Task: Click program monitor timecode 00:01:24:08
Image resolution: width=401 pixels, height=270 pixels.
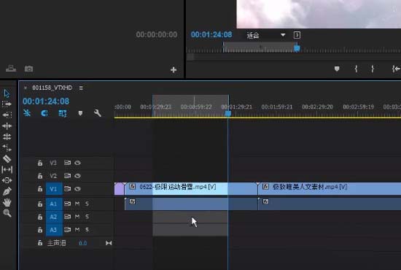Action: [x=211, y=35]
